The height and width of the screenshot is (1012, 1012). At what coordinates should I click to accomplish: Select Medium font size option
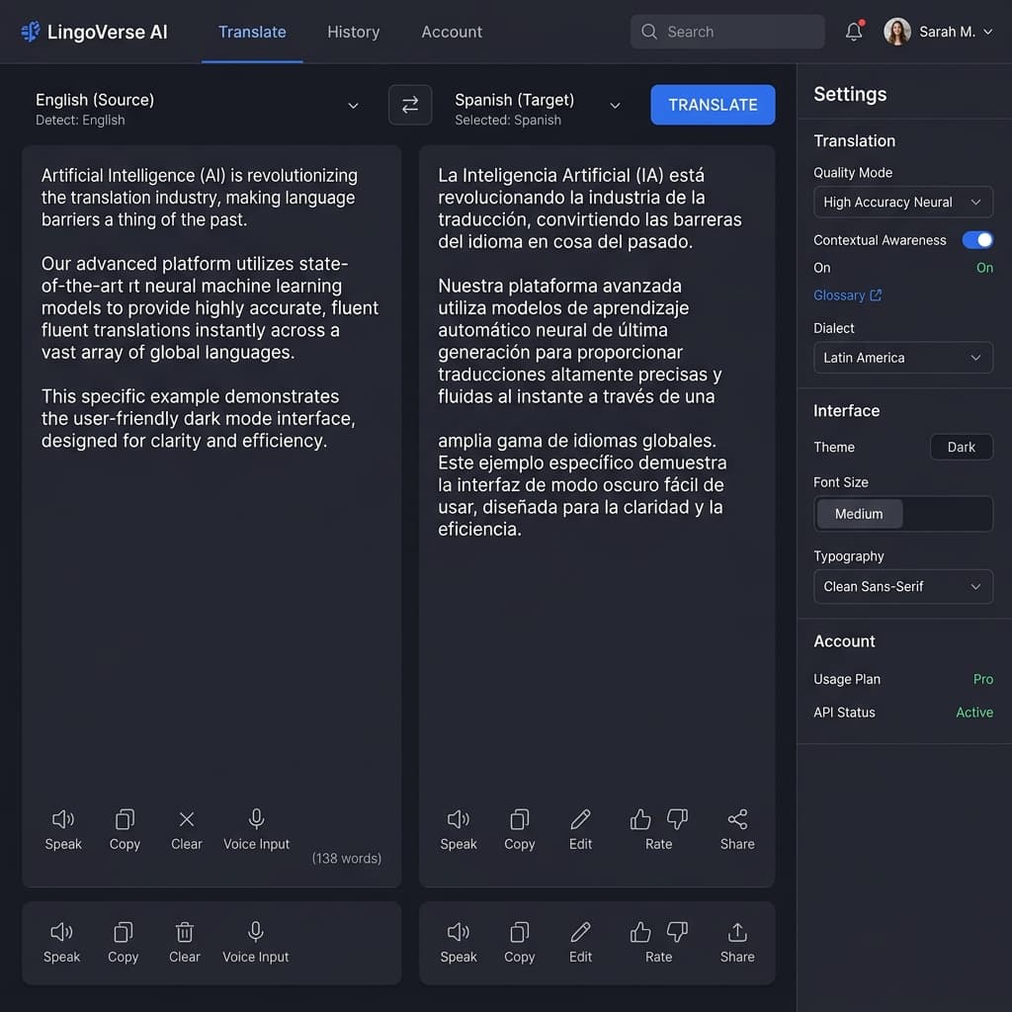[x=859, y=514]
